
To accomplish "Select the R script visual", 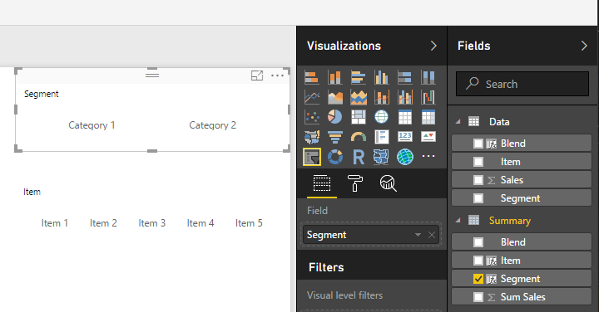I will tap(359, 157).
